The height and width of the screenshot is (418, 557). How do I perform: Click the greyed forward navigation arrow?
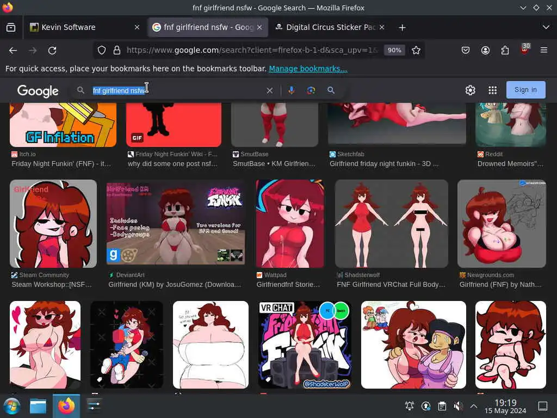click(33, 51)
